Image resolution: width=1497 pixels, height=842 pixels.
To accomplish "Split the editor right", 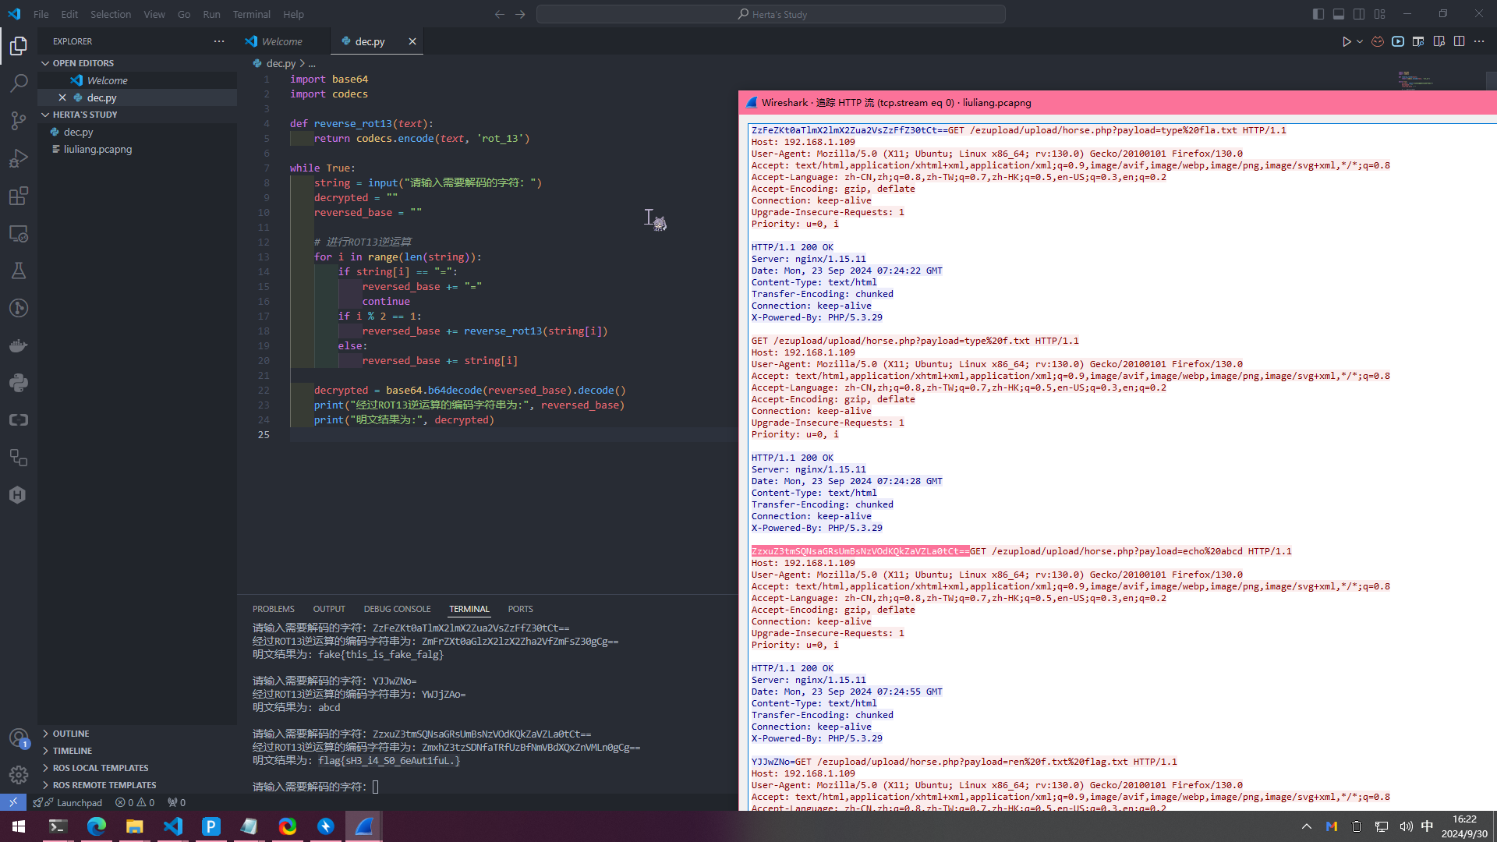I will tap(1459, 41).
